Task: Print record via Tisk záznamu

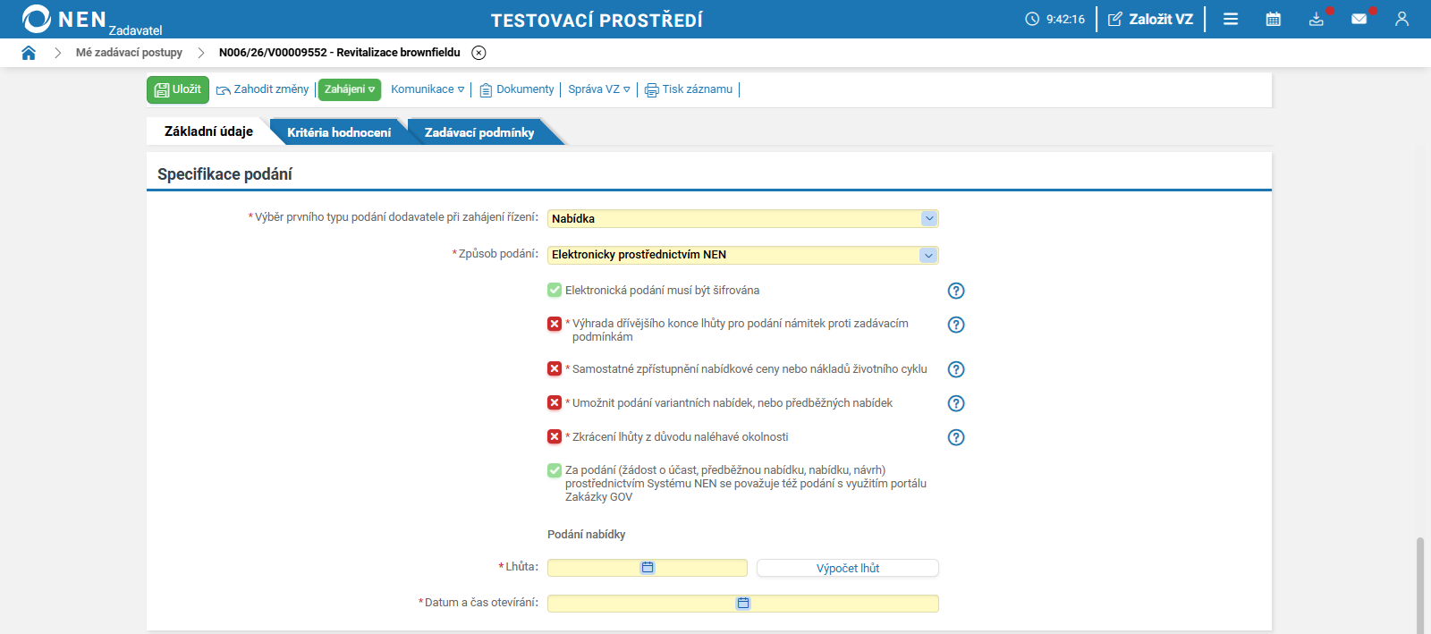Action: click(x=689, y=89)
